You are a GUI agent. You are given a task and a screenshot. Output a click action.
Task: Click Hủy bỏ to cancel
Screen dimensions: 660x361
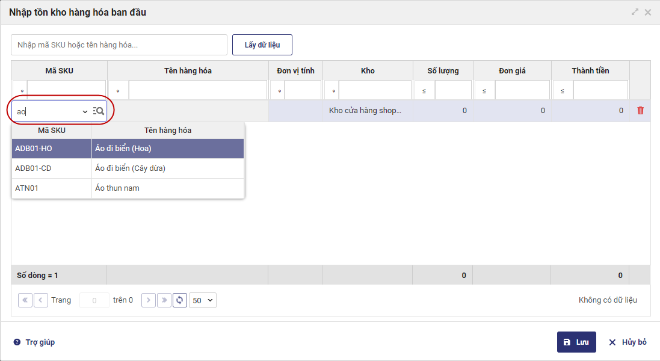(628, 342)
